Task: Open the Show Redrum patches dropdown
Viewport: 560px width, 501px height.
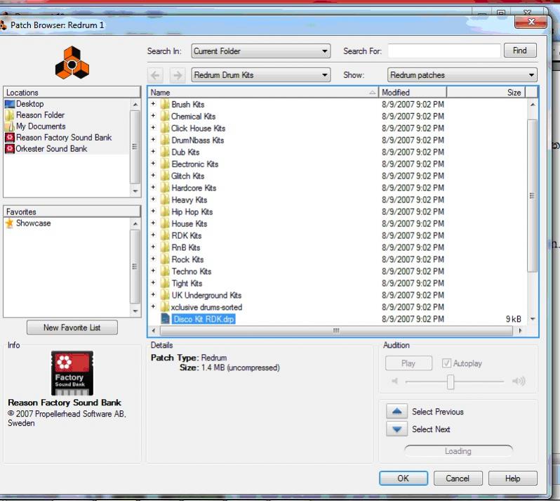Action: [x=462, y=75]
